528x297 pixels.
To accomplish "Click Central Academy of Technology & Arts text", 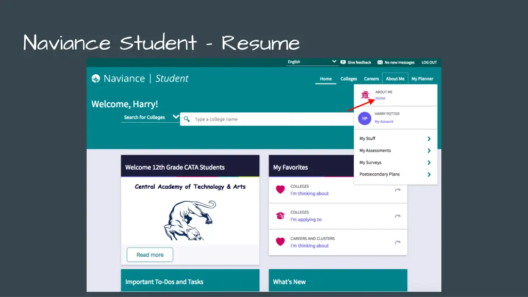I will (x=190, y=187).
